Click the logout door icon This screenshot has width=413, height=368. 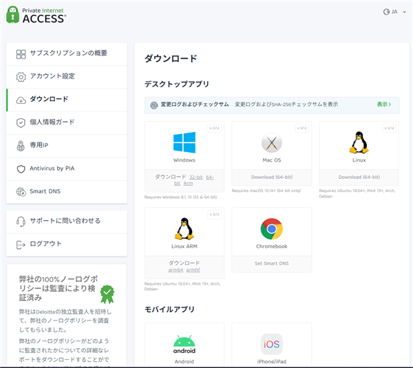coord(21,245)
